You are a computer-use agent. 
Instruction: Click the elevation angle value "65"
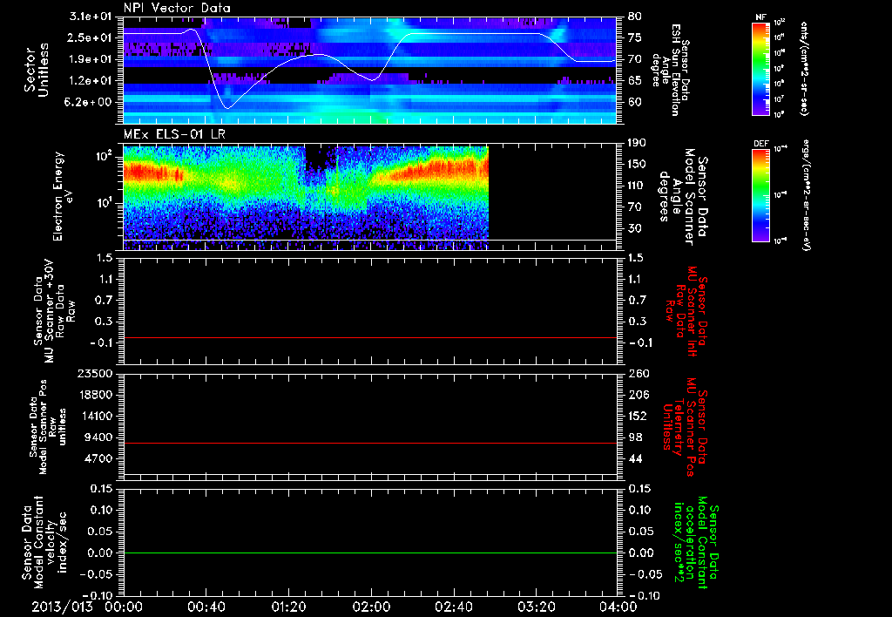click(x=634, y=81)
